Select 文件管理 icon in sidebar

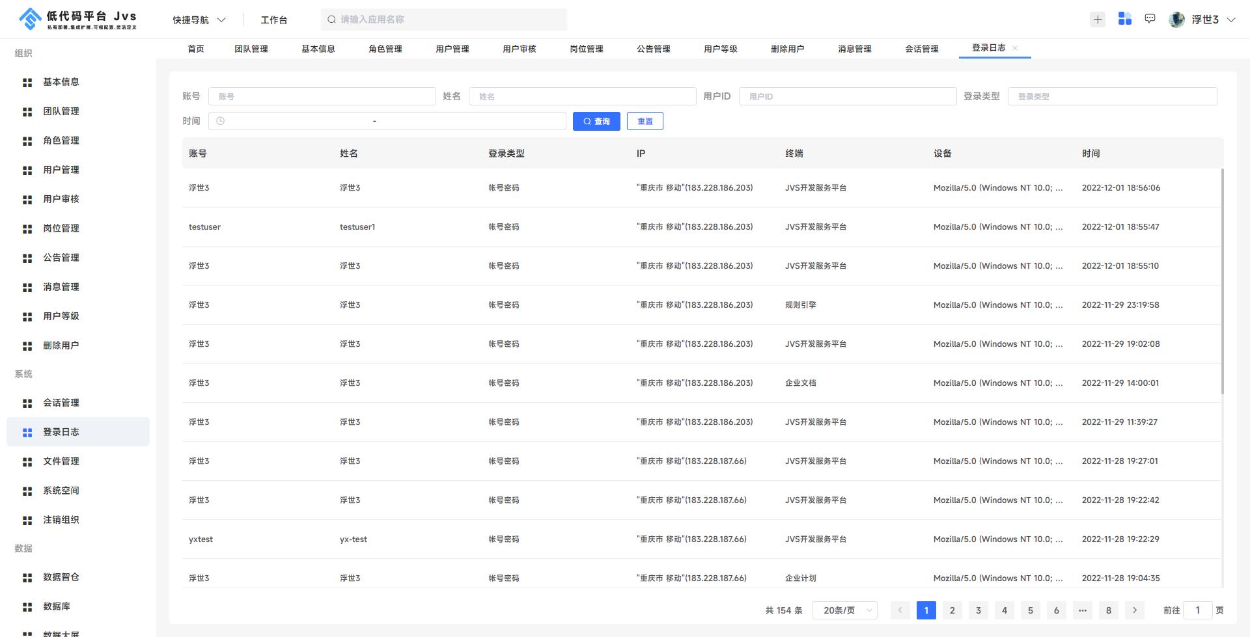point(27,462)
